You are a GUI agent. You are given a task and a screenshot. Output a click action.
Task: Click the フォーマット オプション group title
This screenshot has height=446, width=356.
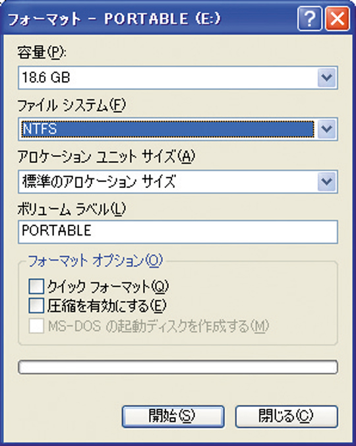point(95,261)
